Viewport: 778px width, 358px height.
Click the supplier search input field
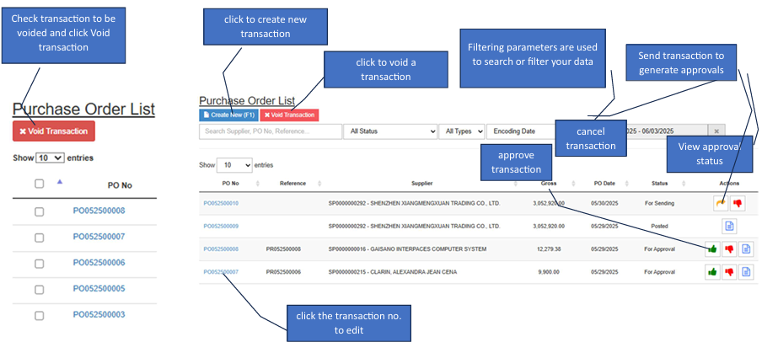tap(270, 131)
